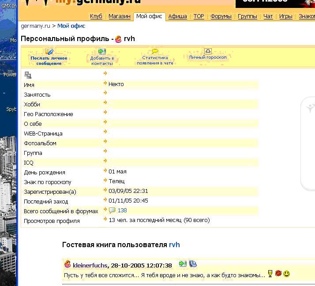Open the Клуб navigation tab

coord(96,16)
